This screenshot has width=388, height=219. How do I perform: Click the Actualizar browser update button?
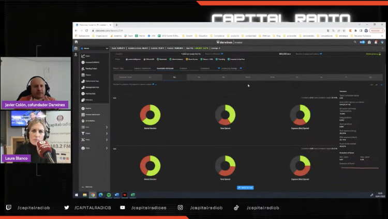(375, 30)
